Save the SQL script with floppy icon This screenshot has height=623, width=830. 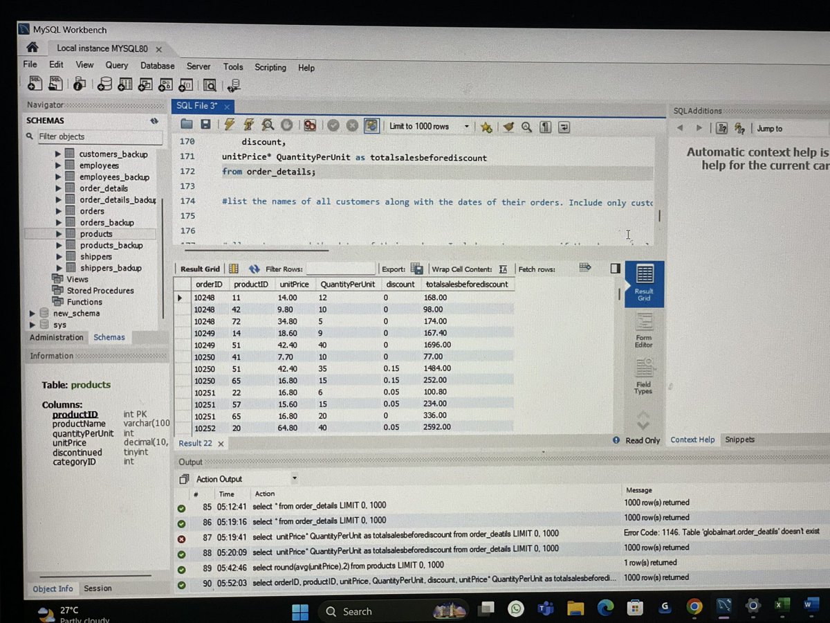click(205, 125)
